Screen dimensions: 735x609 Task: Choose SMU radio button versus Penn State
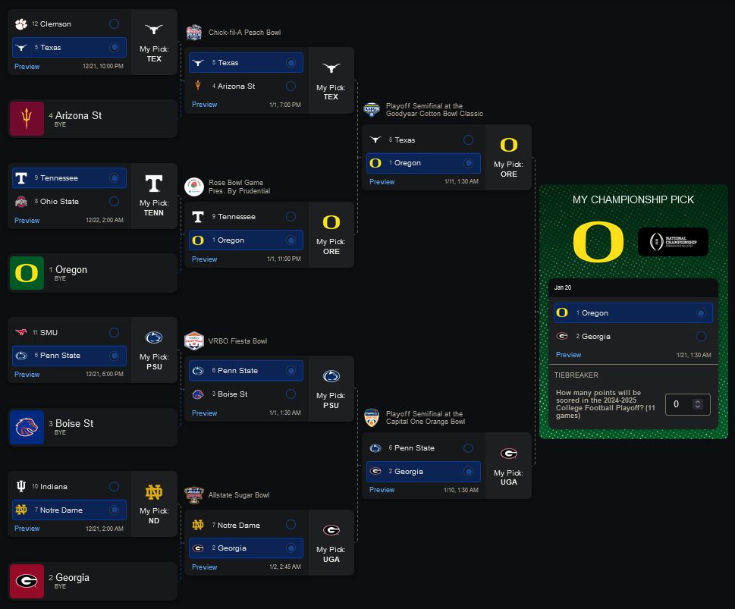tap(114, 332)
